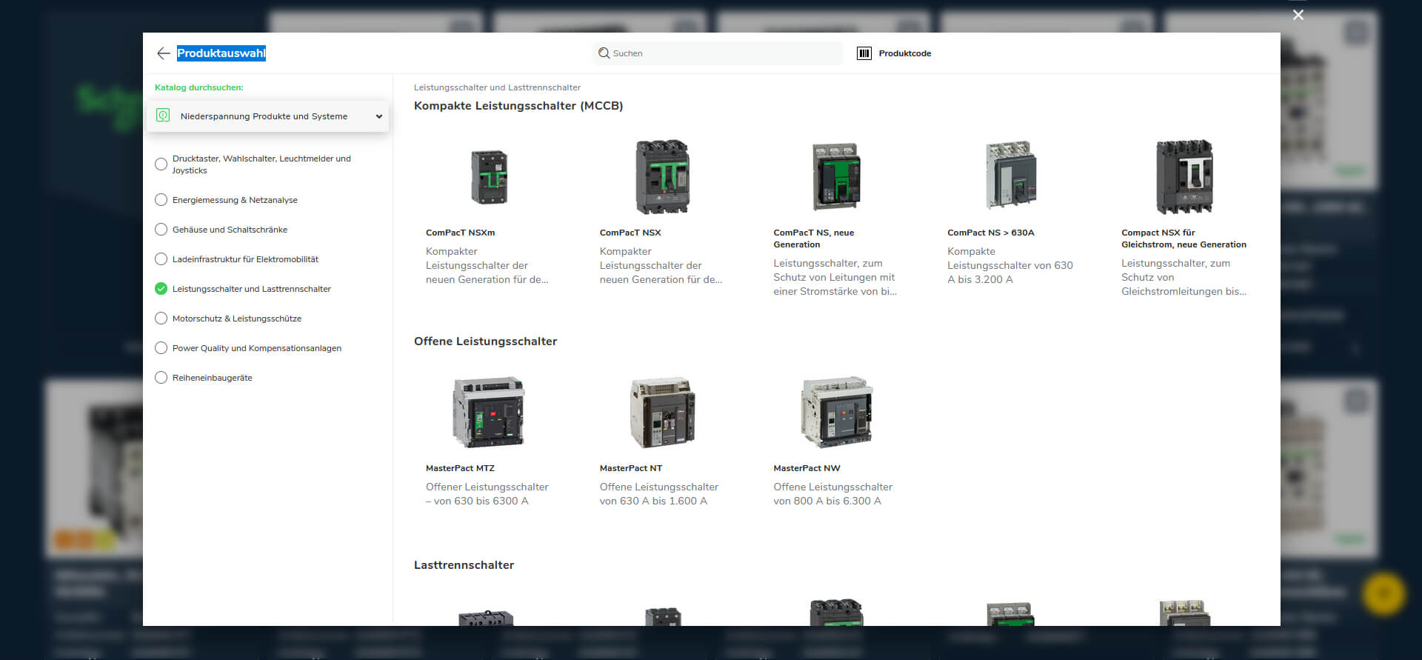
Task: Click the barcode Produktcode icon
Action: (864, 53)
